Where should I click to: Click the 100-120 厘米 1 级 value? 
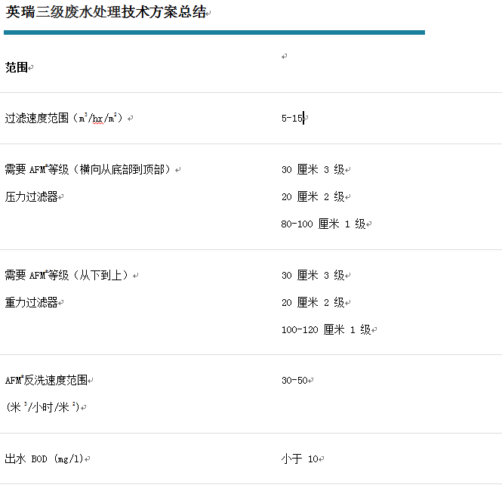tap(326, 329)
